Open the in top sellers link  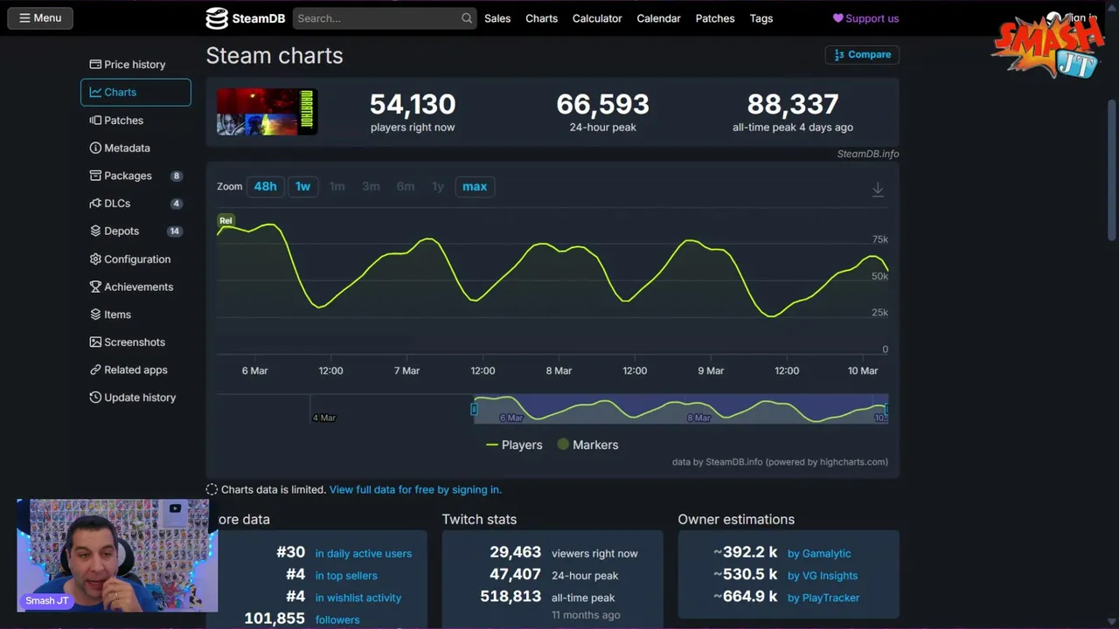346,576
